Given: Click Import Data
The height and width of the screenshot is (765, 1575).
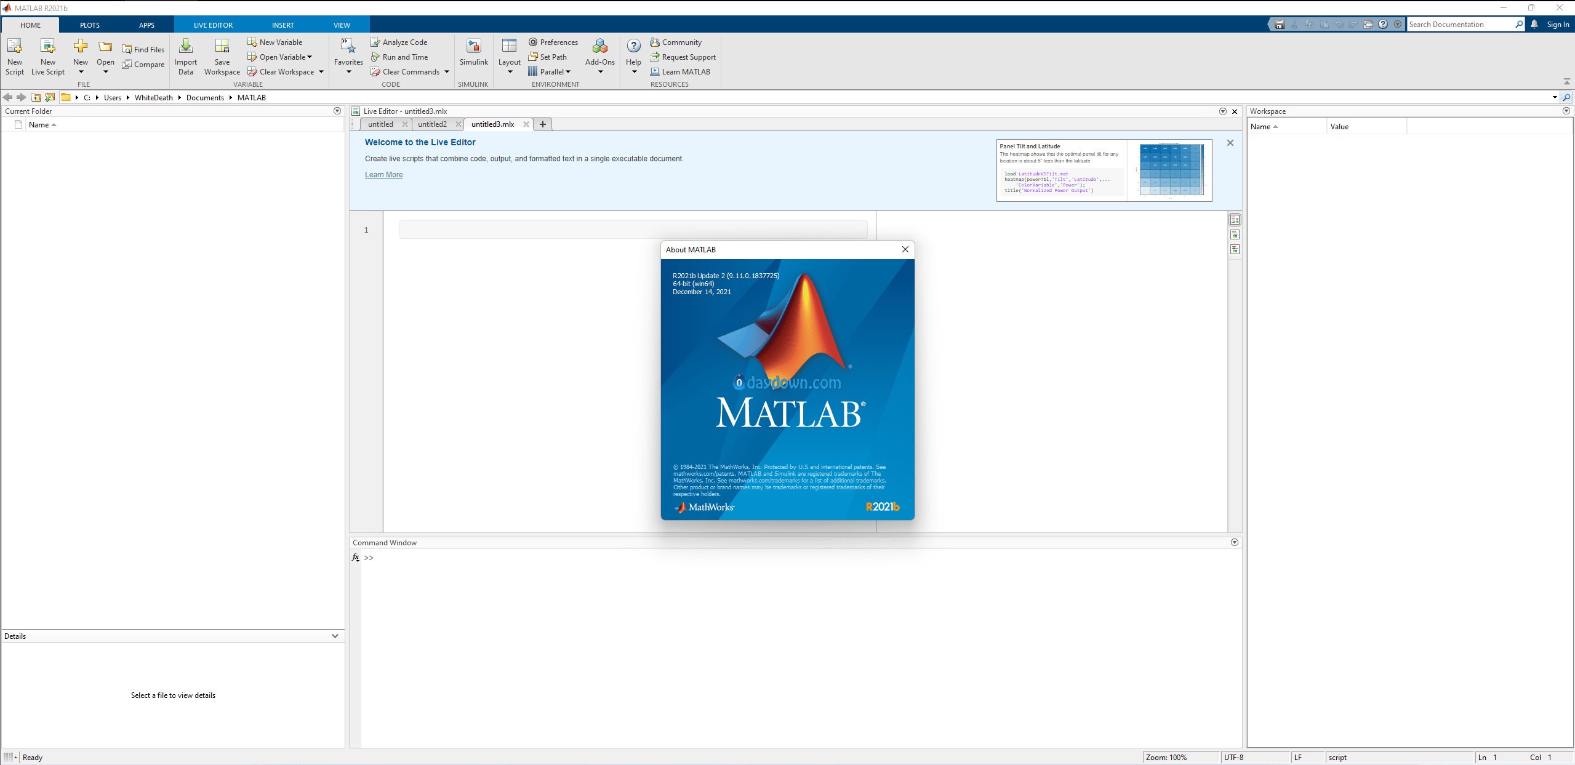Looking at the screenshot, I should point(186,57).
